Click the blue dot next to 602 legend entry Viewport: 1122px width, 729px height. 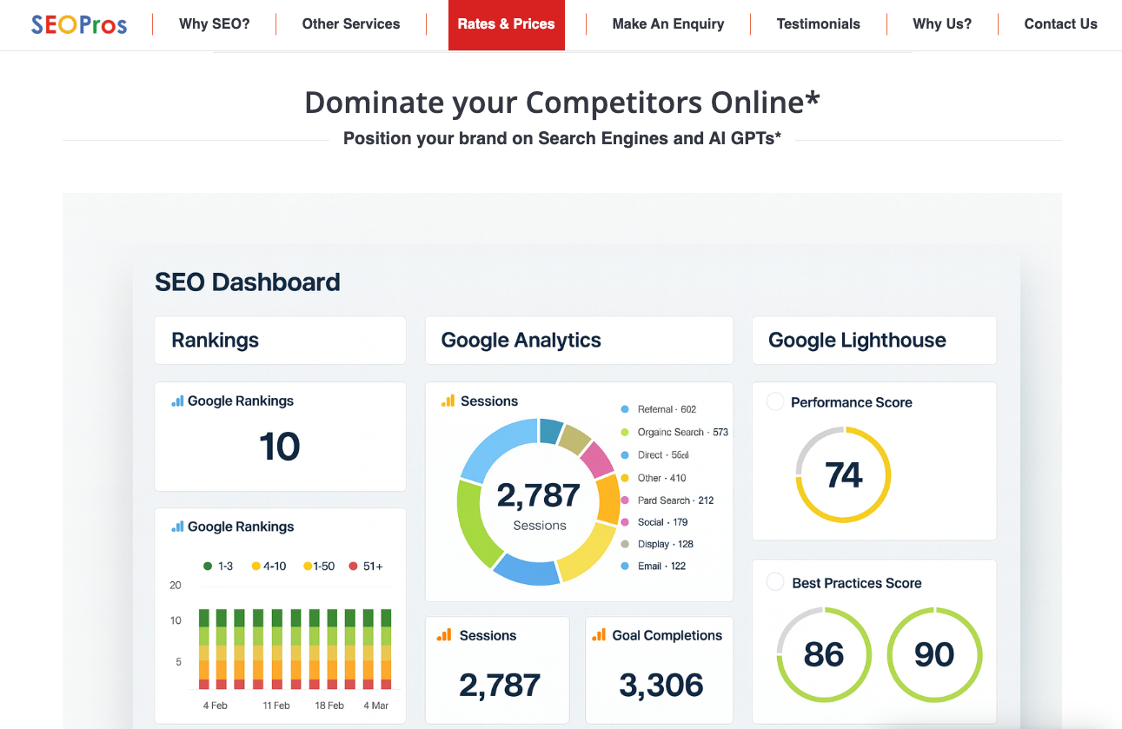(x=625, y=409)
